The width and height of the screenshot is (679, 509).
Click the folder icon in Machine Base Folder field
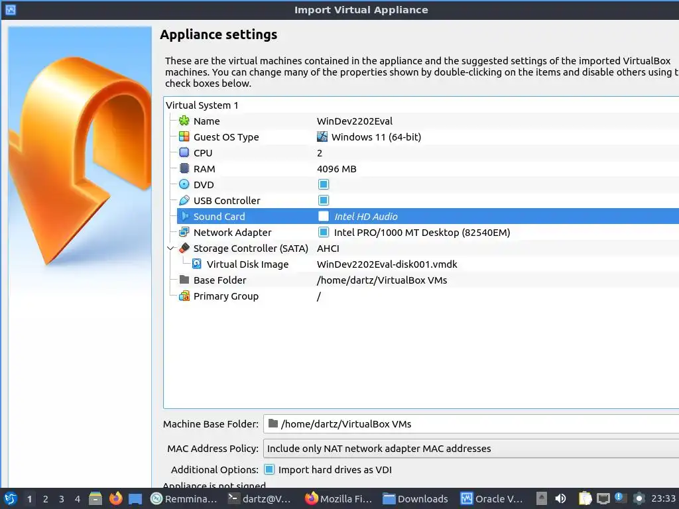coord(273,424)
